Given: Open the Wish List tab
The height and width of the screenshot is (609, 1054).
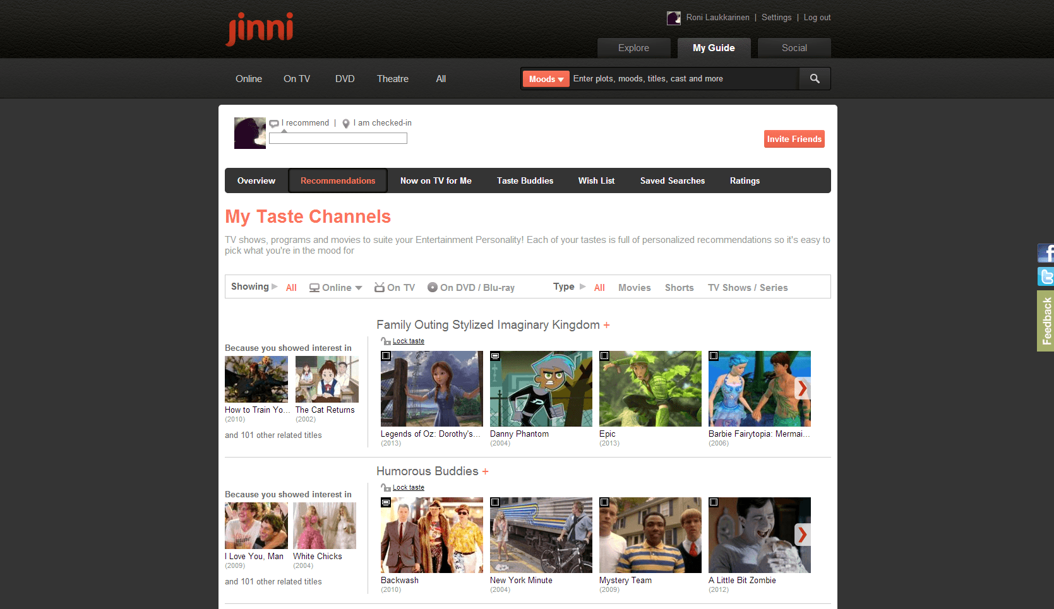Looking at the screenshot, I should pyautogui.click(x=596, y=180).
